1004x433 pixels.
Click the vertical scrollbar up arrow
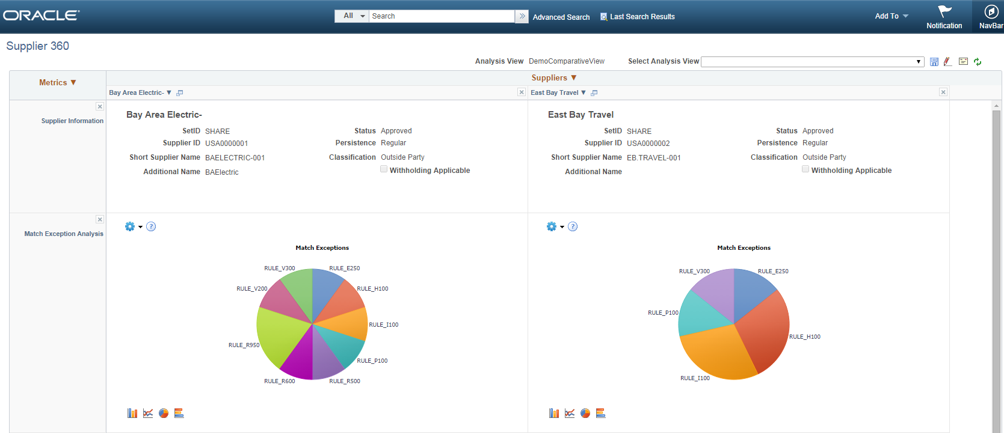click(996, 106)
